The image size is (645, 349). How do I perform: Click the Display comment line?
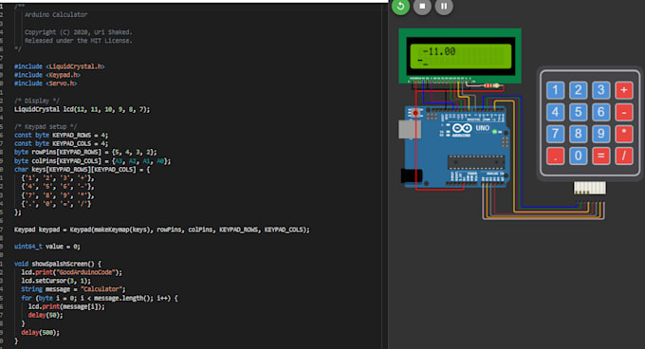37,101
